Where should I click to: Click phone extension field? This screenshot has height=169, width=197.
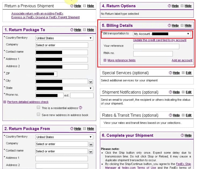(82, 95)
